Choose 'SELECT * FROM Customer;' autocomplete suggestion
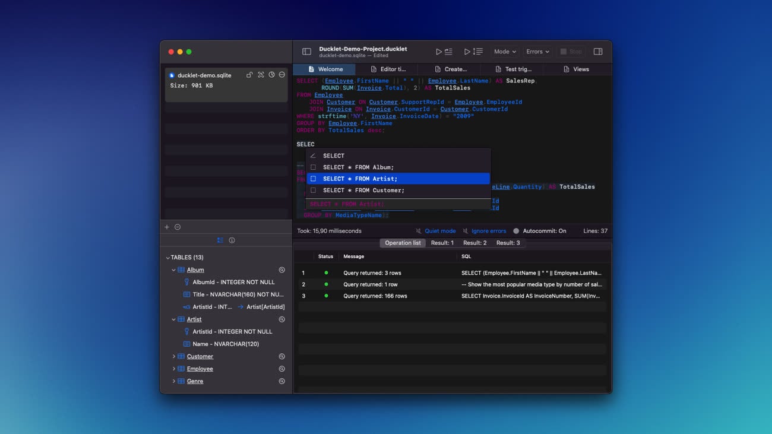 pos(363,191)
